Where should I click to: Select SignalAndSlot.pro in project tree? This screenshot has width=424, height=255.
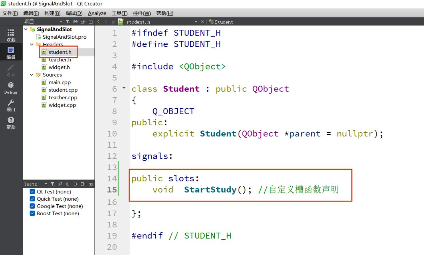64,37
